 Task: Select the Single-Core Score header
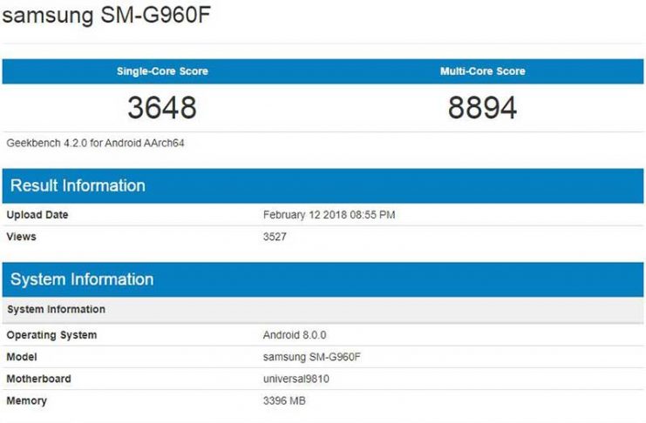coord(162,71)
